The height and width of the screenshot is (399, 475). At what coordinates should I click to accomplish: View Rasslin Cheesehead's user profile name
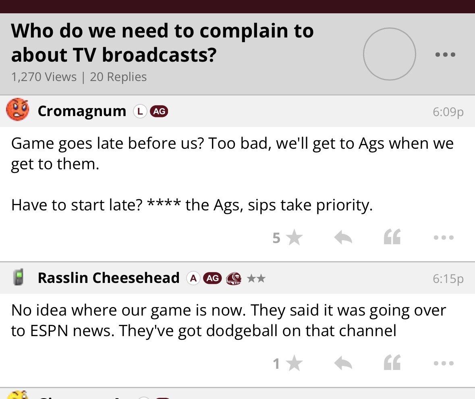tap(108, 278)
